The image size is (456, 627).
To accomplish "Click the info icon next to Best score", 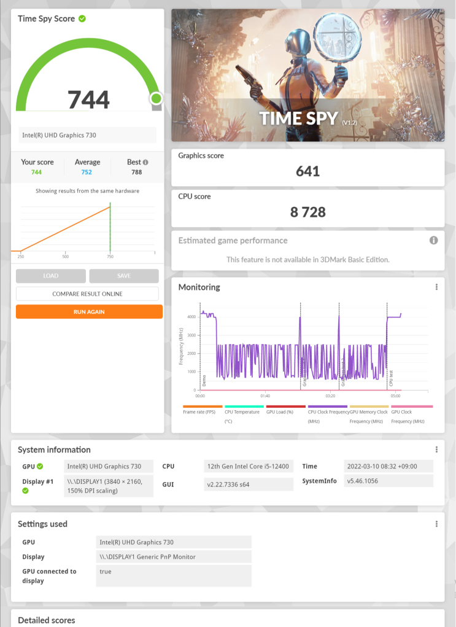I will click(145, 162).
